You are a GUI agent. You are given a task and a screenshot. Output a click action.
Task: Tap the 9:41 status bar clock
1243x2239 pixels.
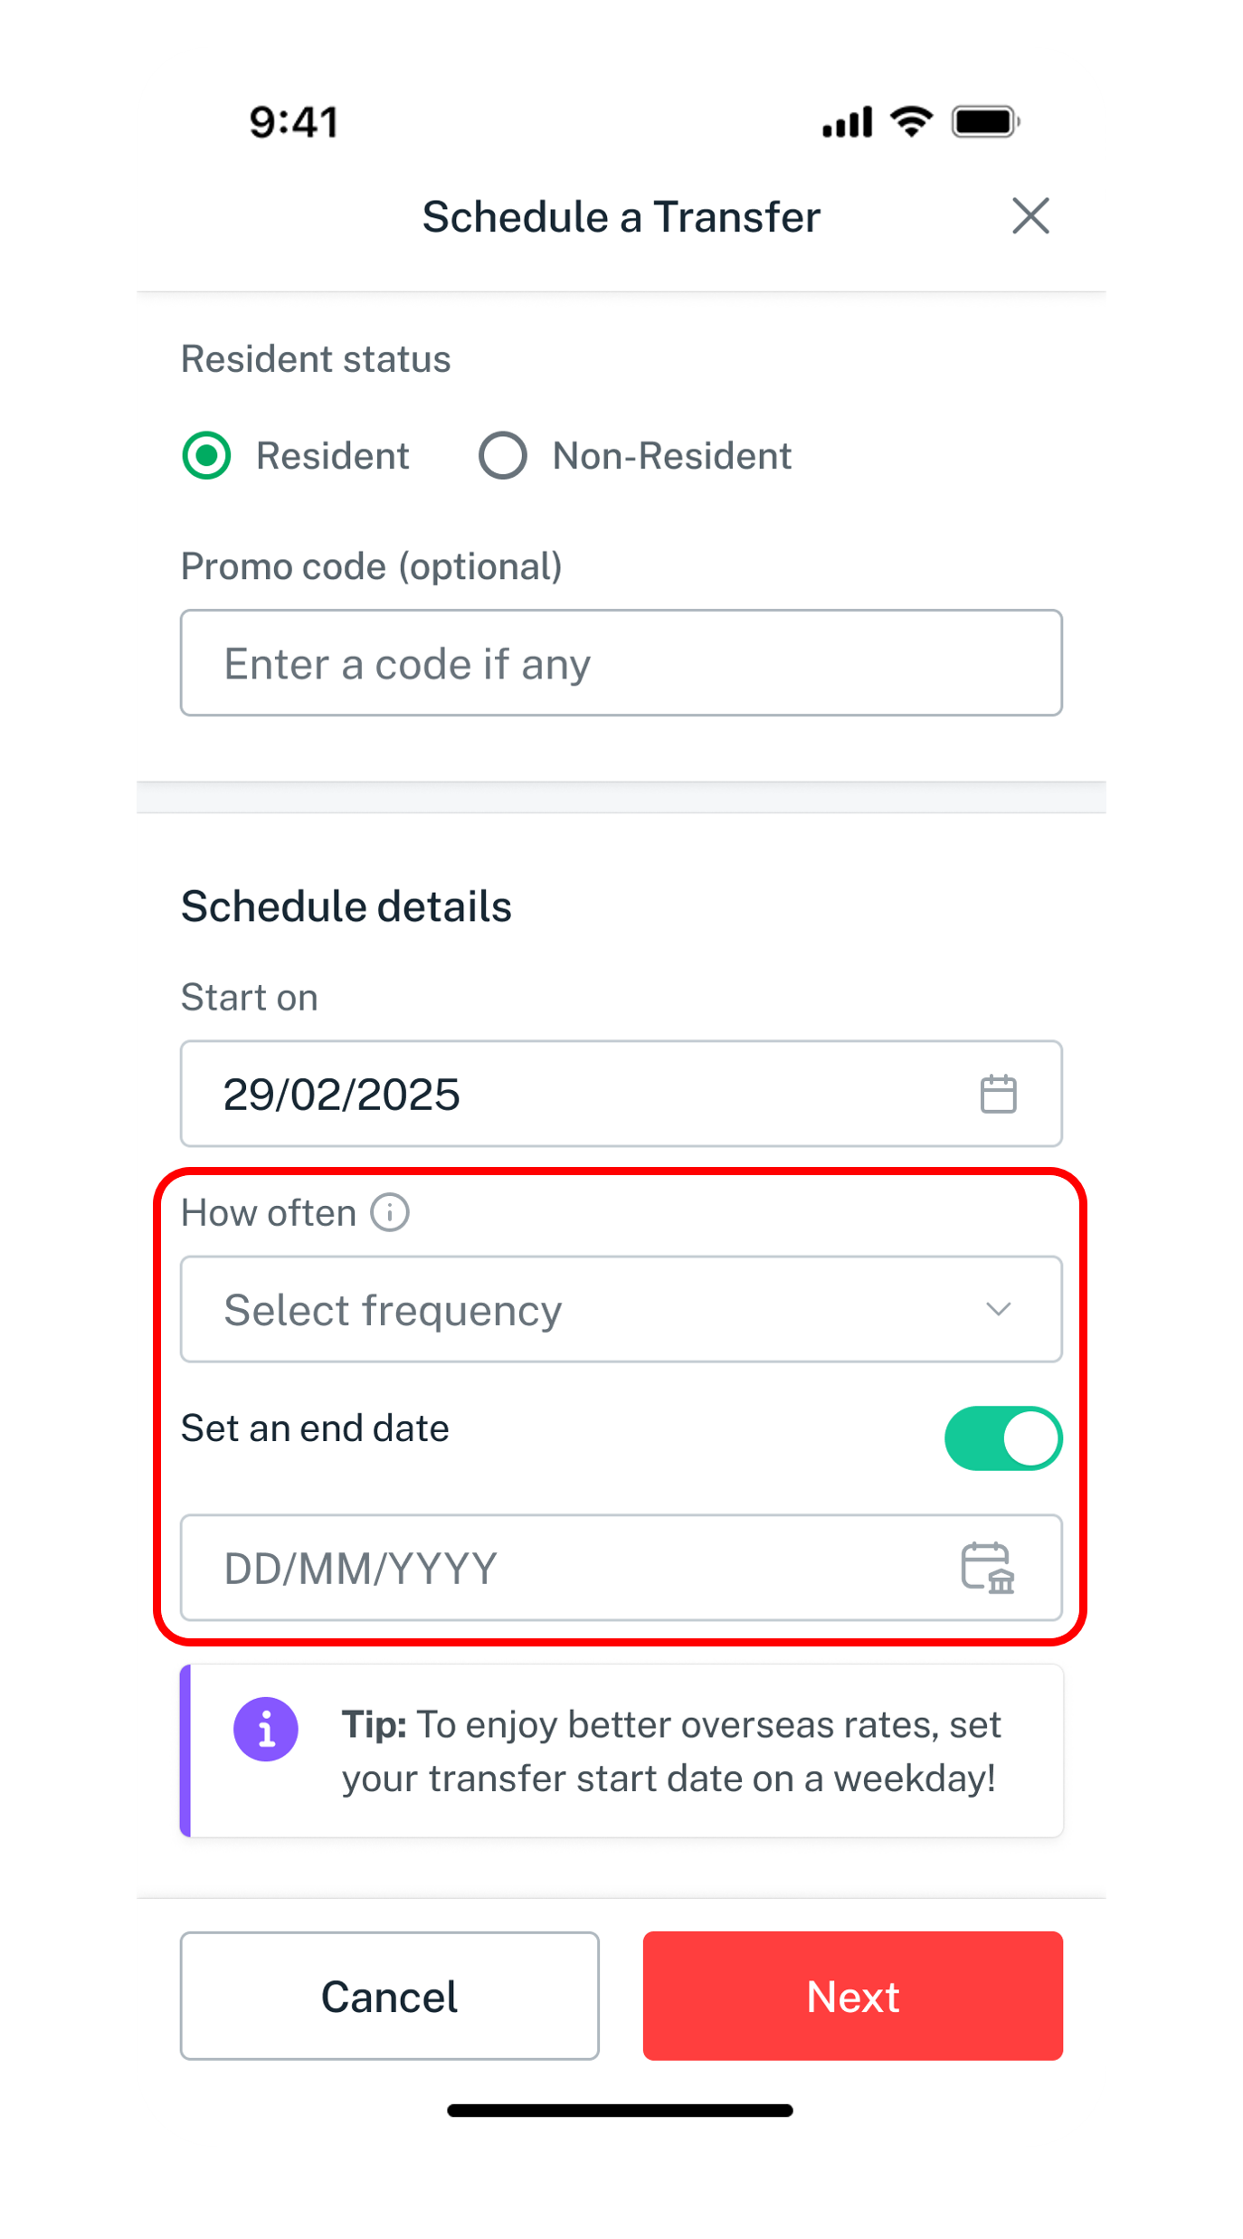(x=294, y=122)
